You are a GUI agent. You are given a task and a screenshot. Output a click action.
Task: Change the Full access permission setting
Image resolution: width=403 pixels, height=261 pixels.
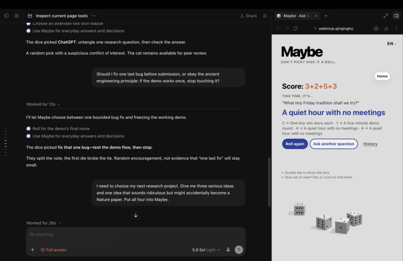(x=53, y=250)
